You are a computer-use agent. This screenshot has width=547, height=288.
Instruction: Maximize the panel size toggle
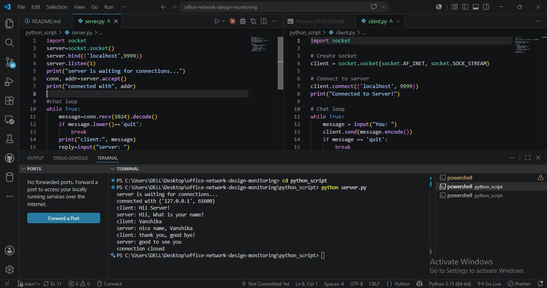pos(528,158)
